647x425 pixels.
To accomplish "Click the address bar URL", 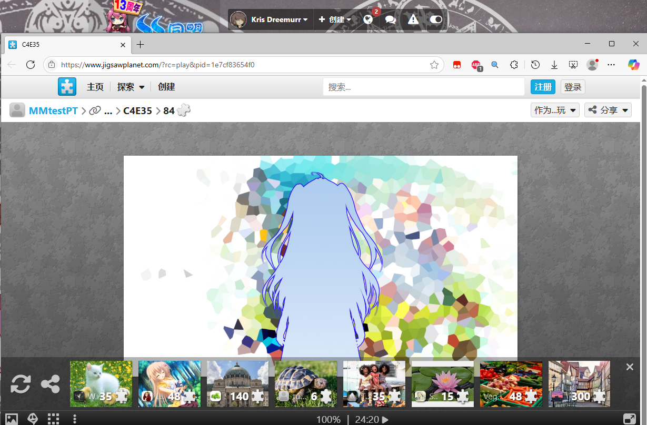I will pos(158,65).
